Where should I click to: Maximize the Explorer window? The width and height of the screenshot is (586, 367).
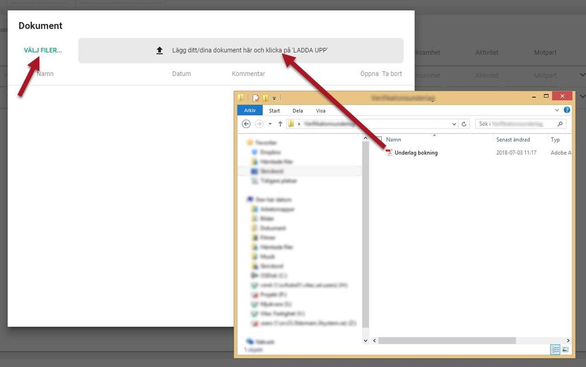pos(546,97)
